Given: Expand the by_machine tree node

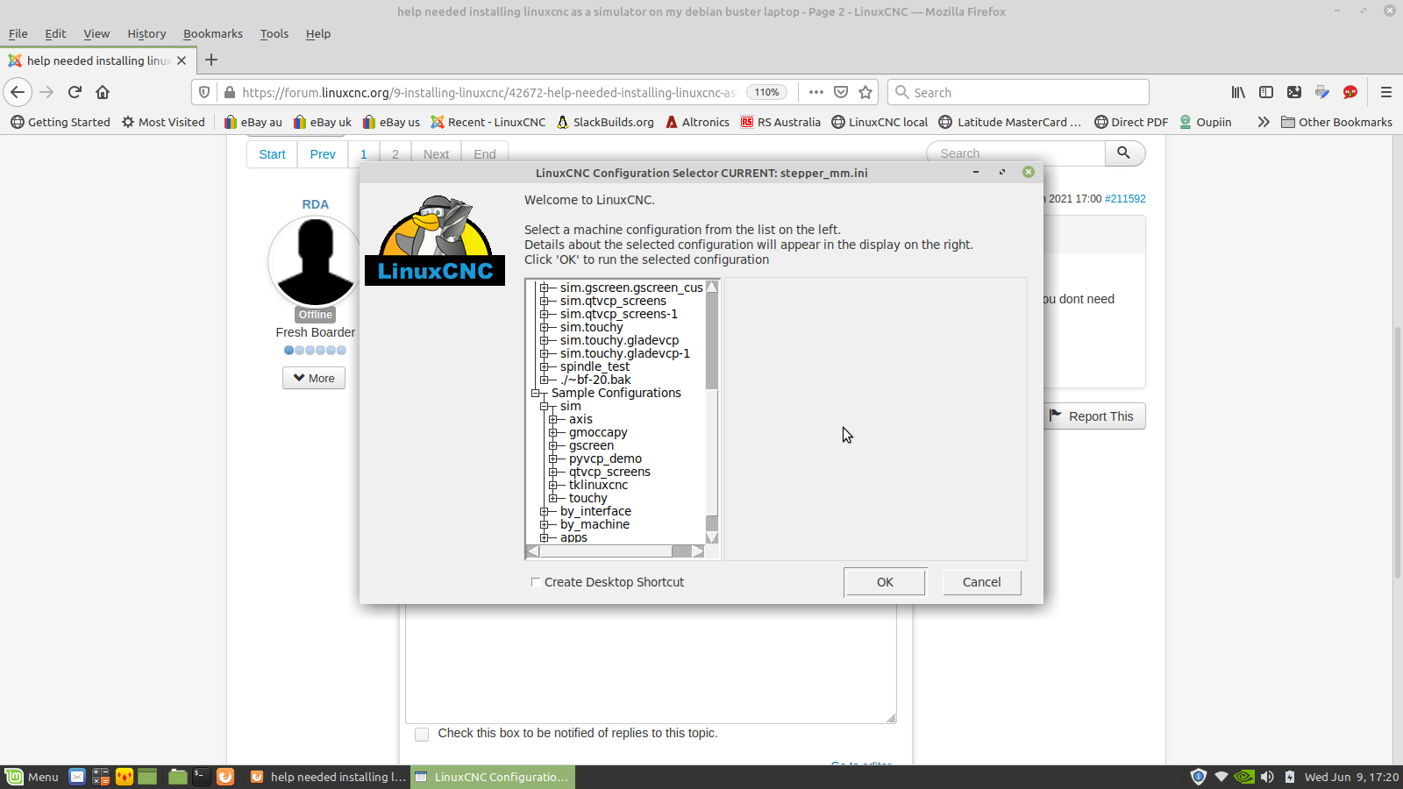Looking at the screenshot, I should [x=545, y=525].
